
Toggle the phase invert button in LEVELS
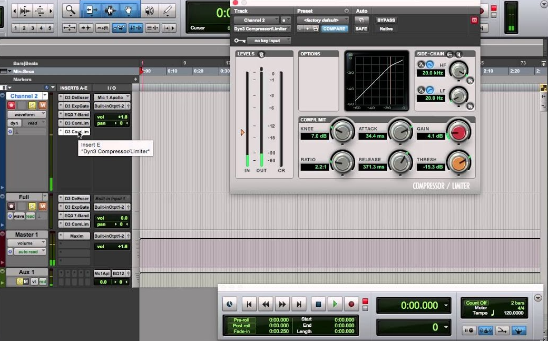coord(261,54)
